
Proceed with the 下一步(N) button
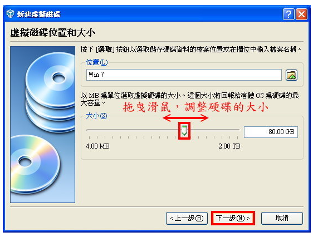coord(233,218)
